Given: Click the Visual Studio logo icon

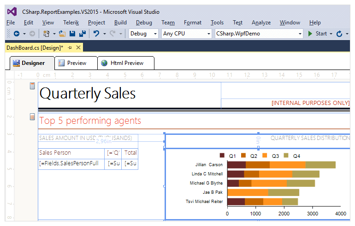Looking at the screenshot, I should 12,12.
